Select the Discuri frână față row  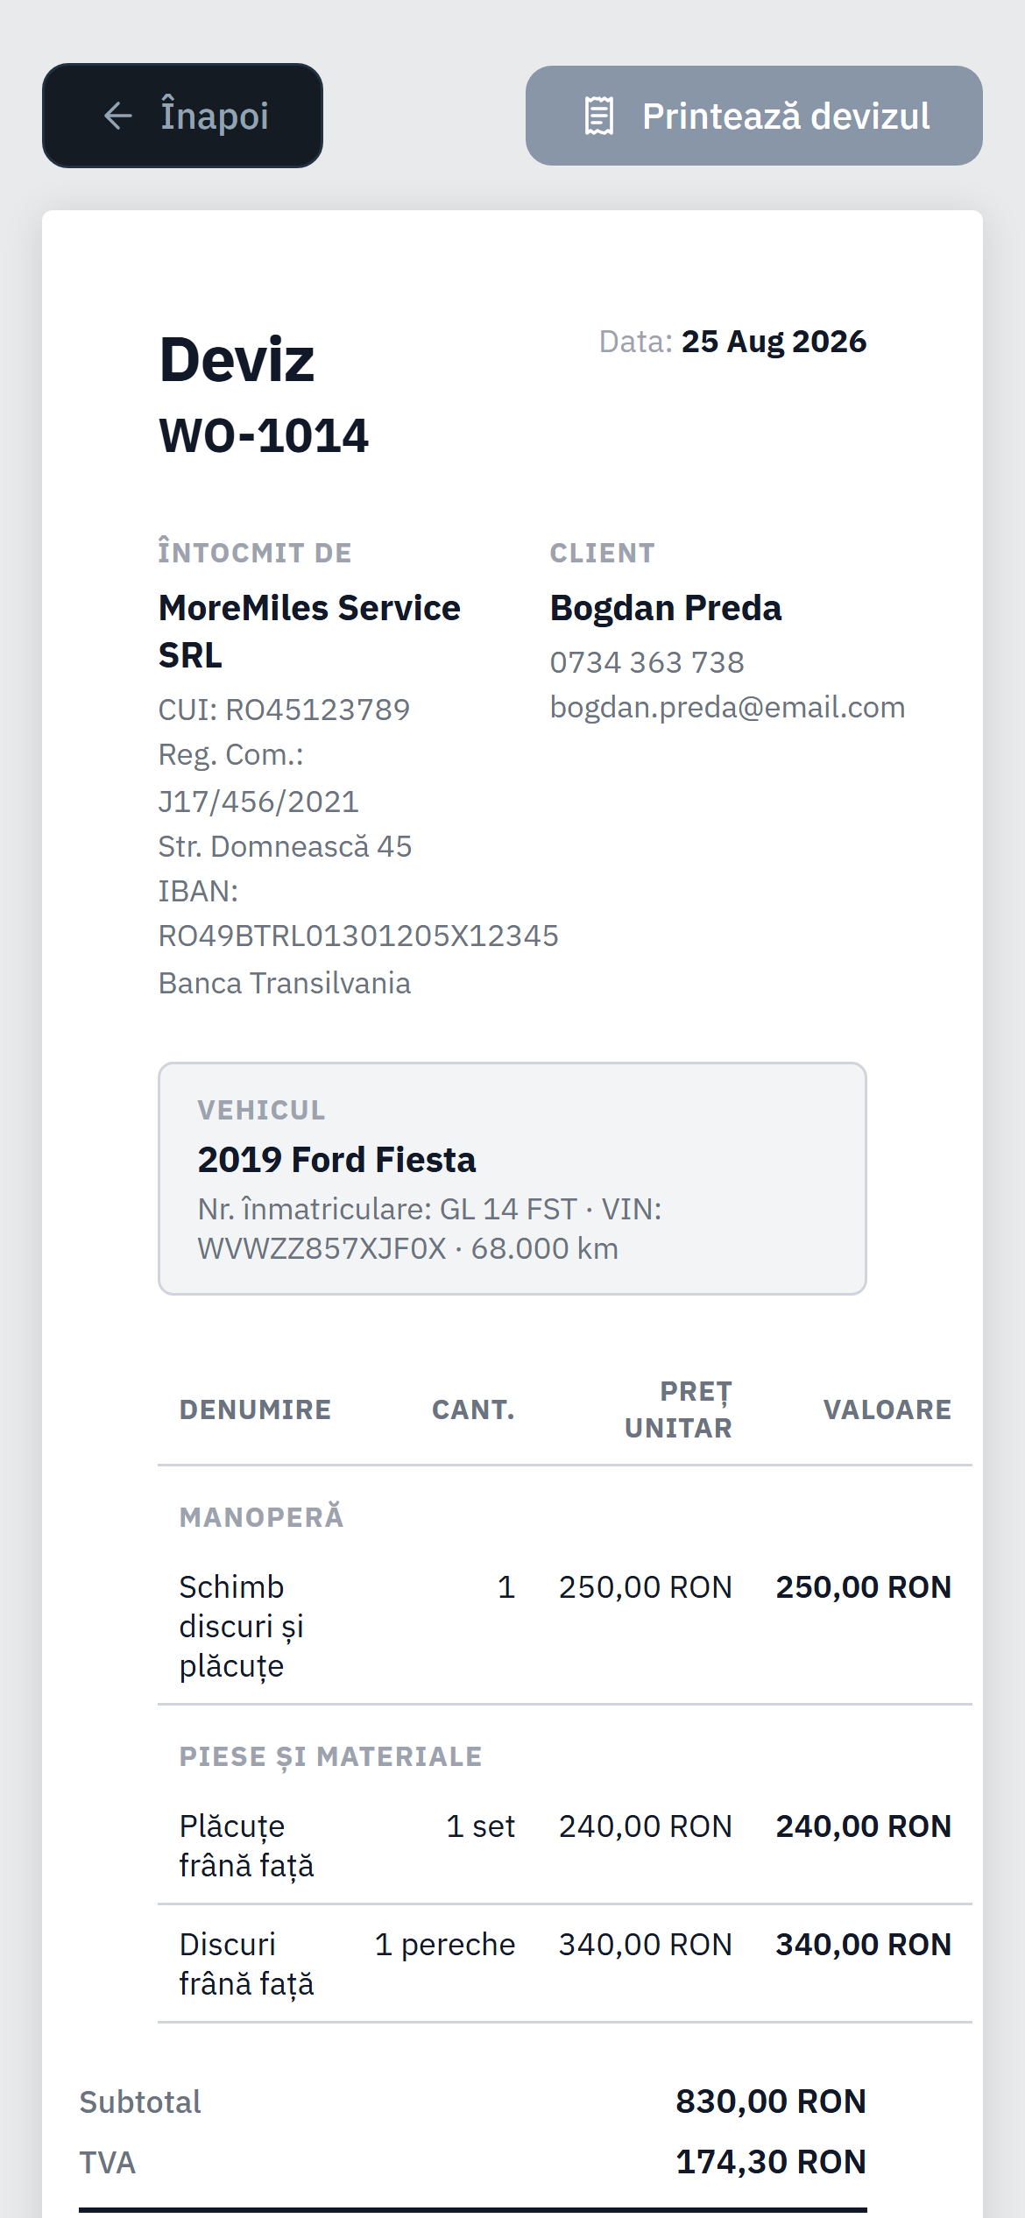click(x=565, y=1964)
